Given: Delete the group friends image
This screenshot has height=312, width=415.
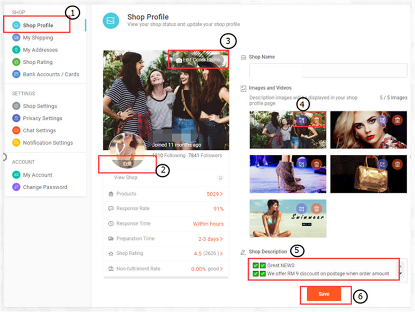Looking at the screenshot, I should point(316,120).
